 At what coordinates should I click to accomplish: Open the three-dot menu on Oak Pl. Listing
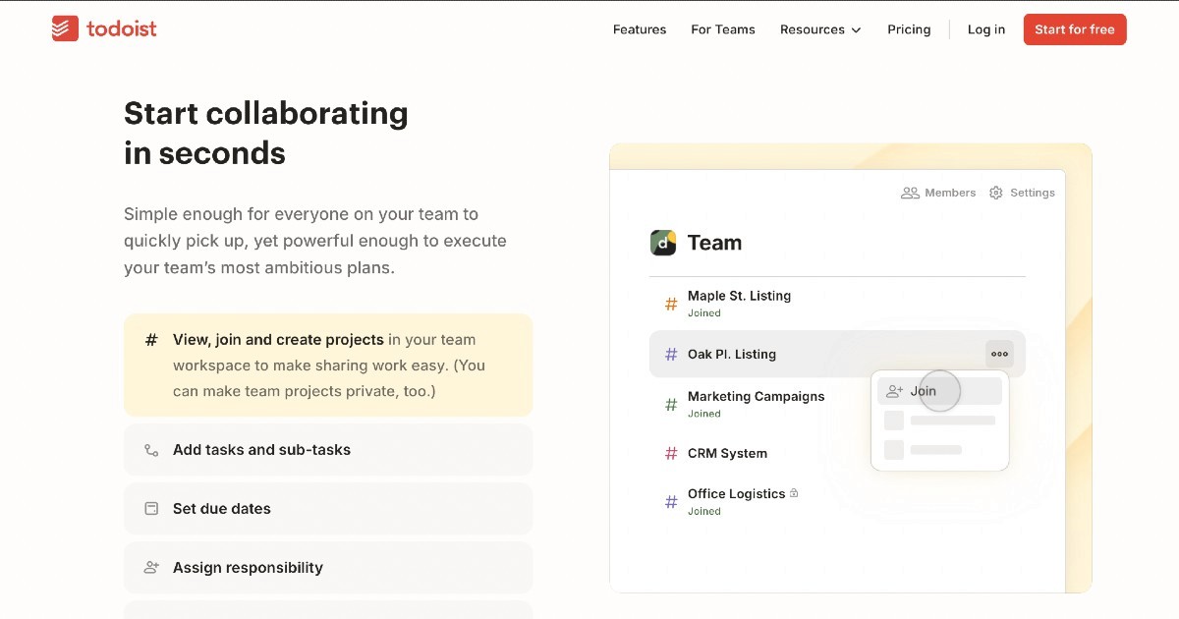998,354
